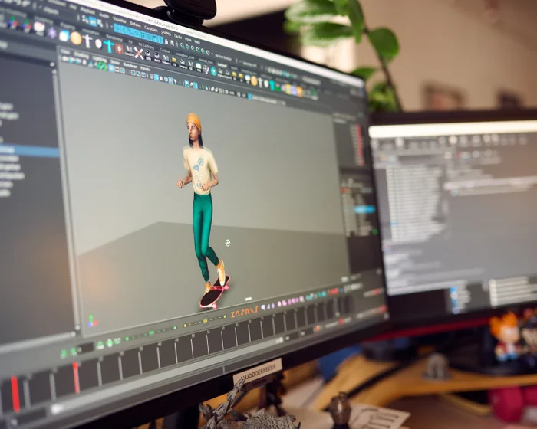
Task: Open the viewport Shading menu
Action: click(81, 54)
